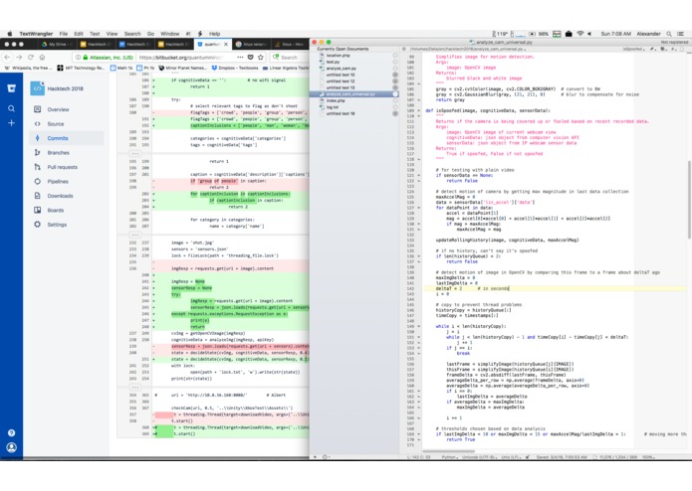This screenshot has height=491, width=692.
Task: Go to the Branches page
Action: [59, 152]
